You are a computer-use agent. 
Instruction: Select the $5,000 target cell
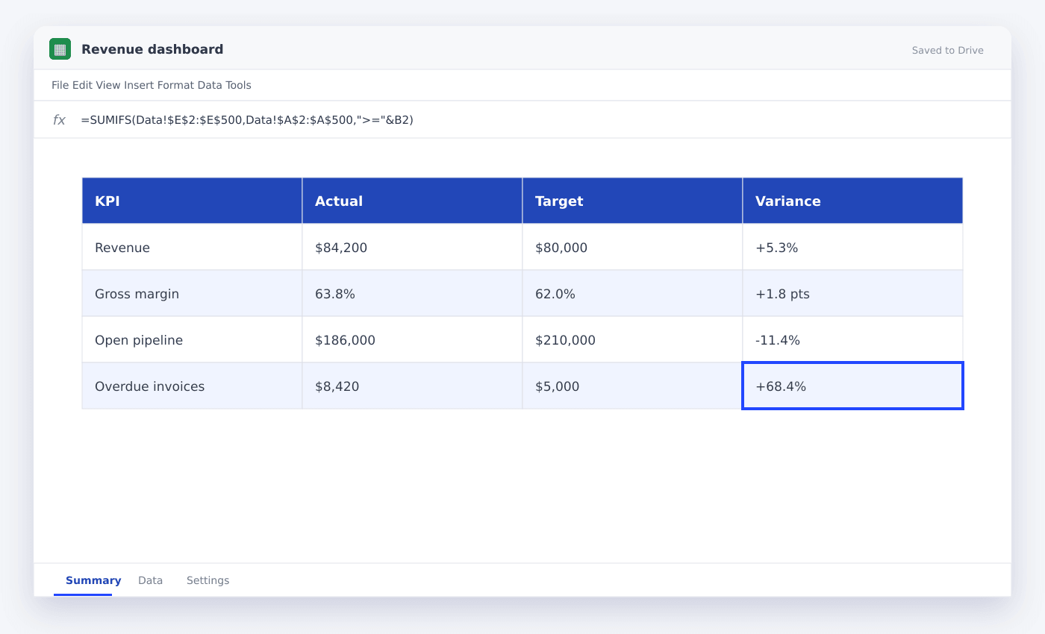pyautogui.click(x=632, y=386)
